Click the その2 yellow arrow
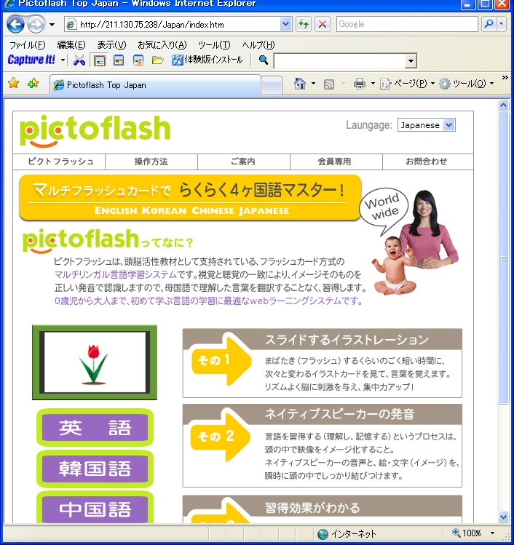 point(221,437)
